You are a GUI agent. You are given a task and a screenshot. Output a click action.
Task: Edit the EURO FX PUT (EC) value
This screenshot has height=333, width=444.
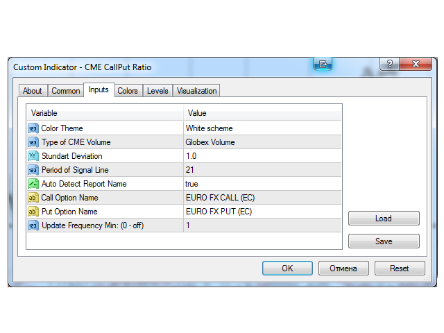click(x=262, y=212)
